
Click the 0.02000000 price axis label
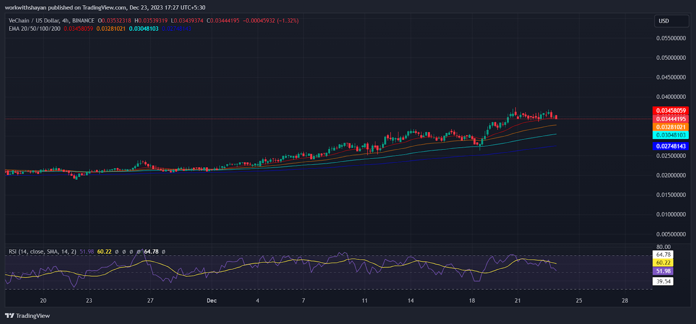(671, 175)
